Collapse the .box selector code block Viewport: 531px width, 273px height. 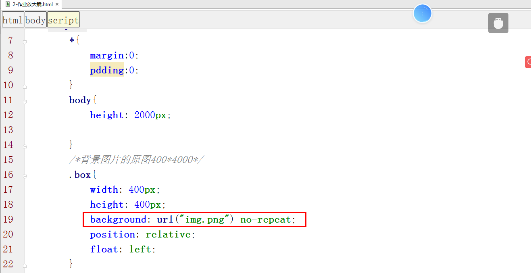click(25, 176)
